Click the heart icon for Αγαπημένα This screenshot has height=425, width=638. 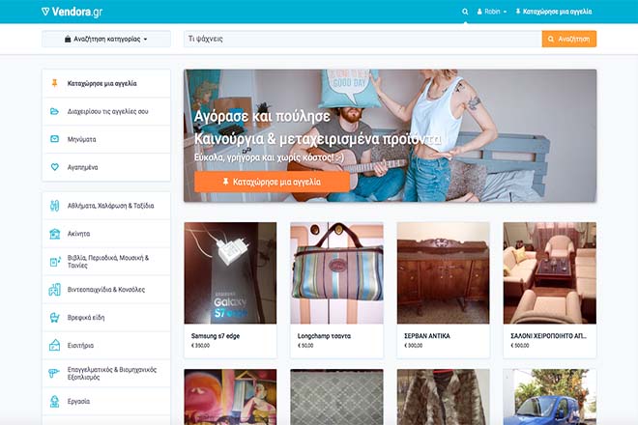tap(54, 167)
